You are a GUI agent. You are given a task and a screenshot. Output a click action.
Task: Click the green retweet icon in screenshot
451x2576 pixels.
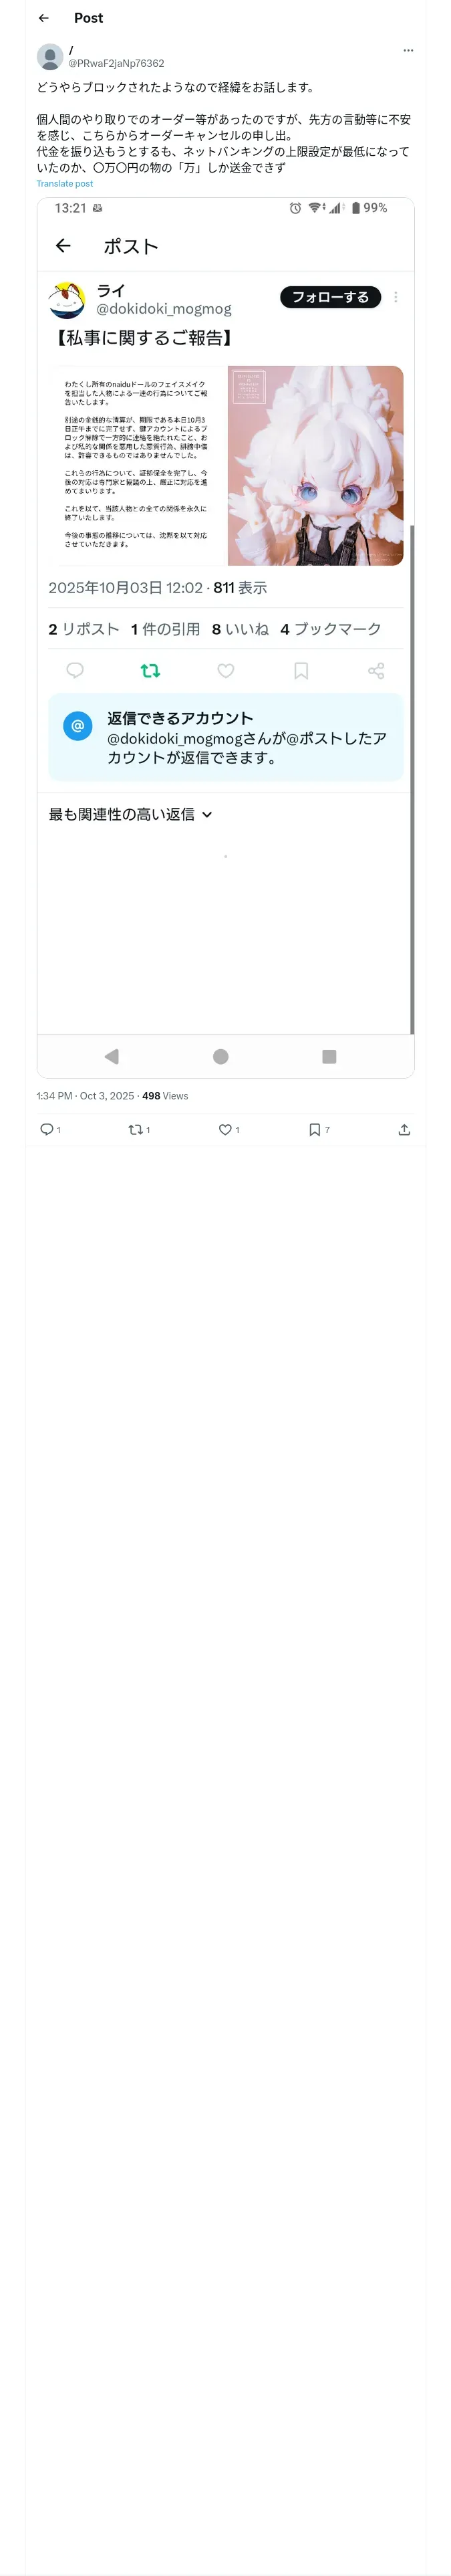[150, 671]
